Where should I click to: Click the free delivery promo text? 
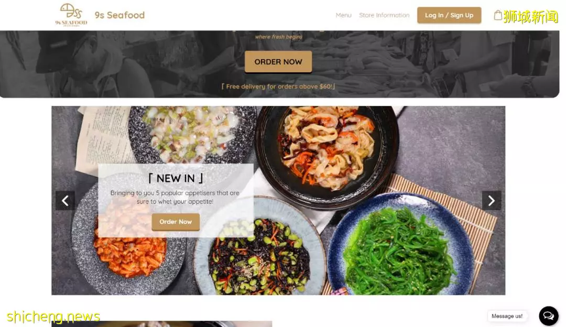[x=278, y=86]
